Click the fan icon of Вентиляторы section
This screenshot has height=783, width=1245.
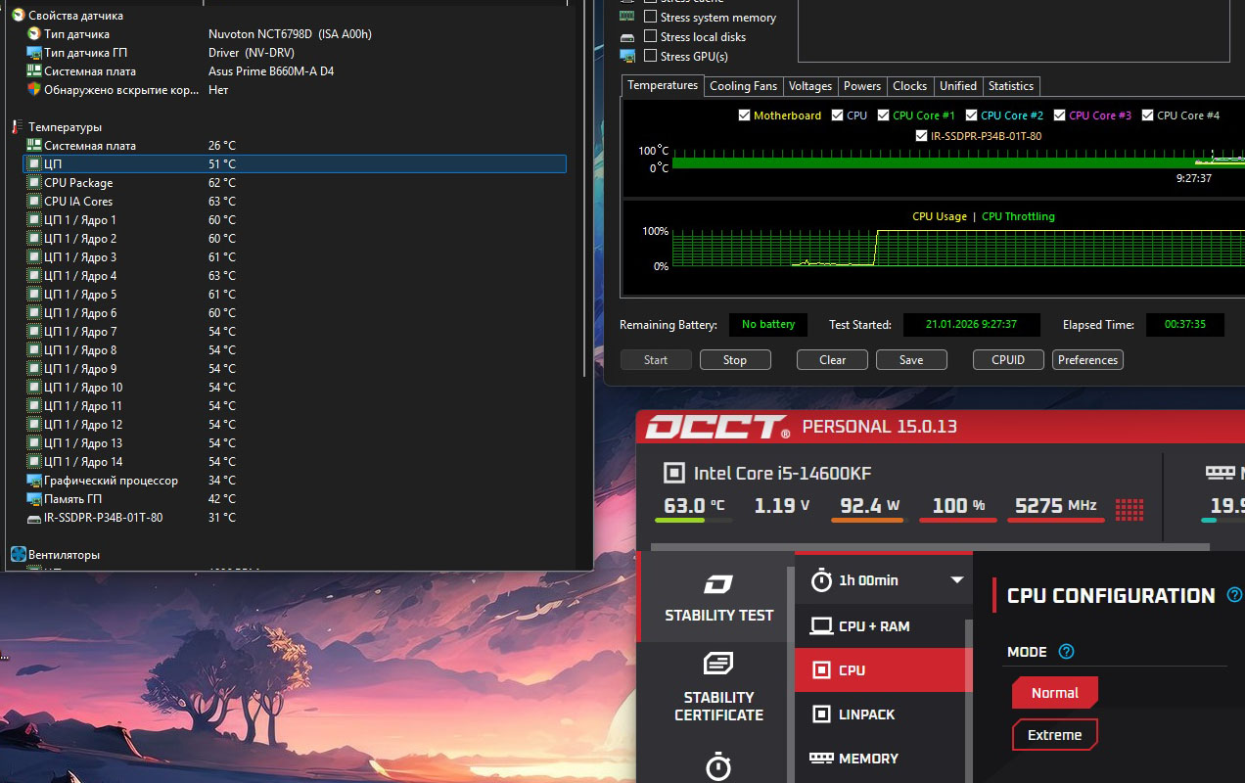18,555
